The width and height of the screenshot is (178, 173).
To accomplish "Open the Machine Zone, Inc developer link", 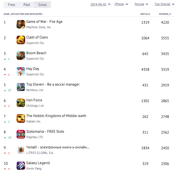I will click(39, 27).
